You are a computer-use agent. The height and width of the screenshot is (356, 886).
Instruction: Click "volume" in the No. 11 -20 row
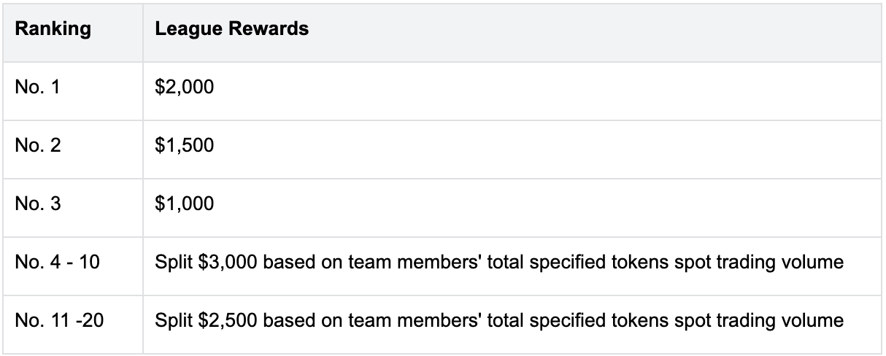point(820,319)
